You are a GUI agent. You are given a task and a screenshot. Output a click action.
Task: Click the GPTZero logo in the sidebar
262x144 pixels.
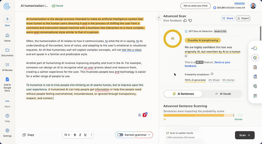pyautogui.click(x=7, y=6)
